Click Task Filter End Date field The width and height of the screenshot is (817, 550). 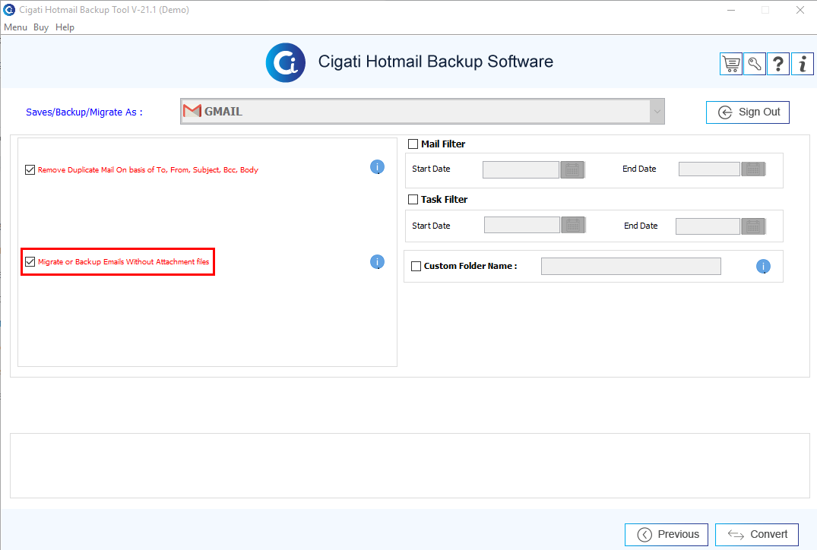(708, 226)
